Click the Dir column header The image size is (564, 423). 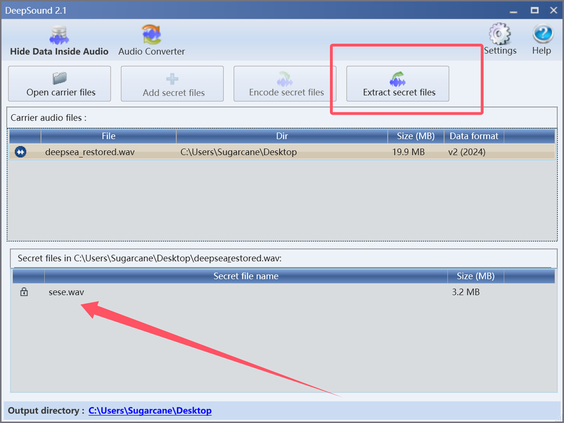click(x=282, y=136)
